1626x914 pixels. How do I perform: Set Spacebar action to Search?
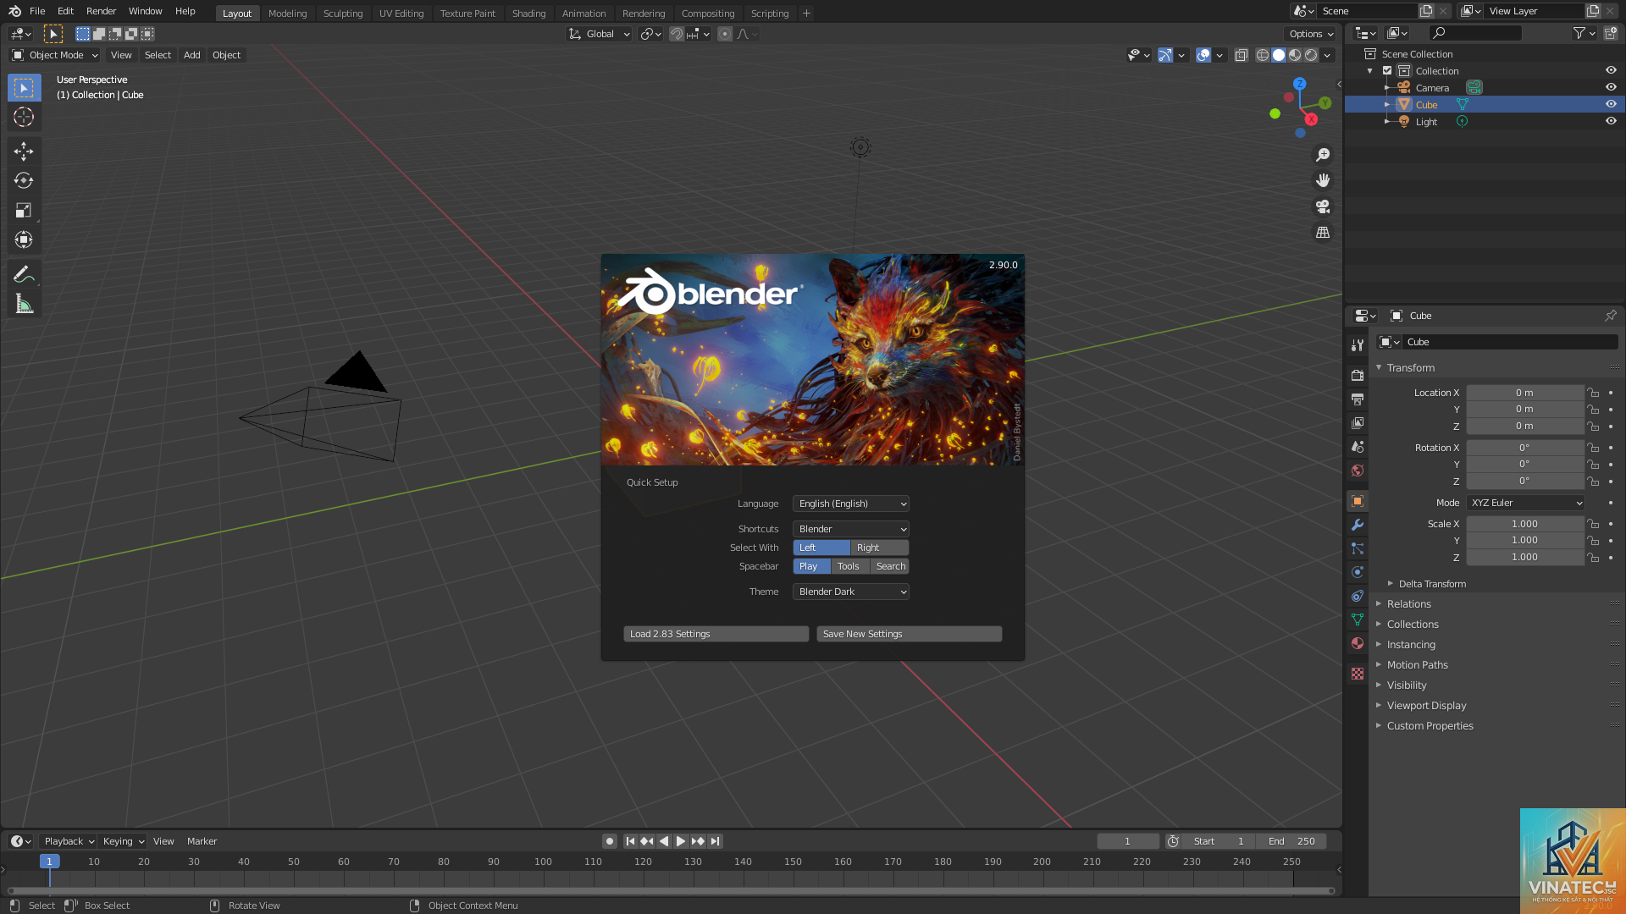pos(890,566)
